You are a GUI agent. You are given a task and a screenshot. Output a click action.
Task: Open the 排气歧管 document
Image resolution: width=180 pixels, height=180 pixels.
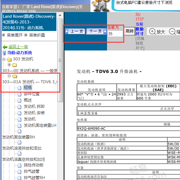click(x=32, y=171)
